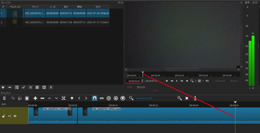Click the timeline lift upward arrow
Image resolution: width=260 pixels, height=133 pixels.
point(49,98)
